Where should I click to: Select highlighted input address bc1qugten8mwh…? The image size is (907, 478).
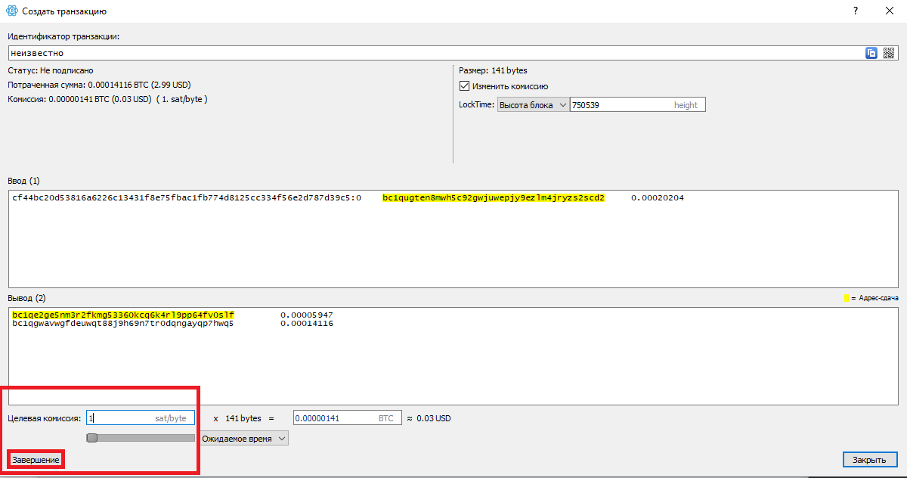pyautogui.click(x=493, y=198)
